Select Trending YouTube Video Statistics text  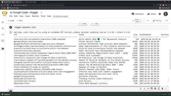96,79
